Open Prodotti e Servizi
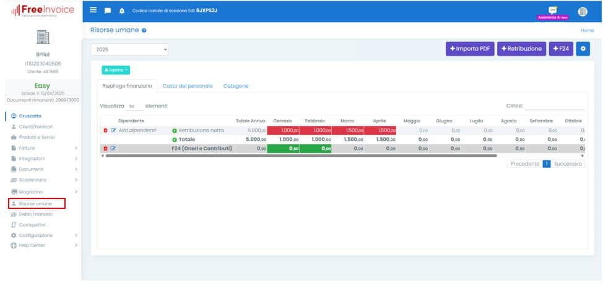This screenshot has width=603, height=293. pos(37,137)
